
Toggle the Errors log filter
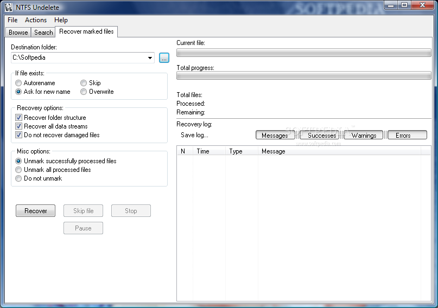(x=407, y=136)
